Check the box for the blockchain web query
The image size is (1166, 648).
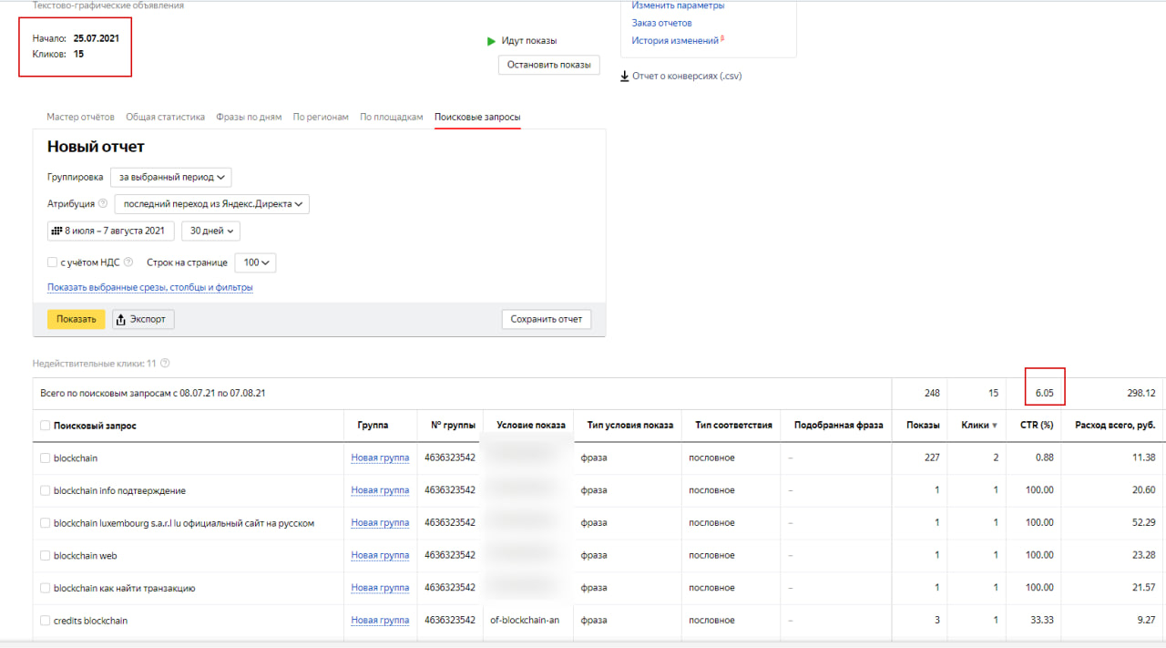click(x=46, y=556)
